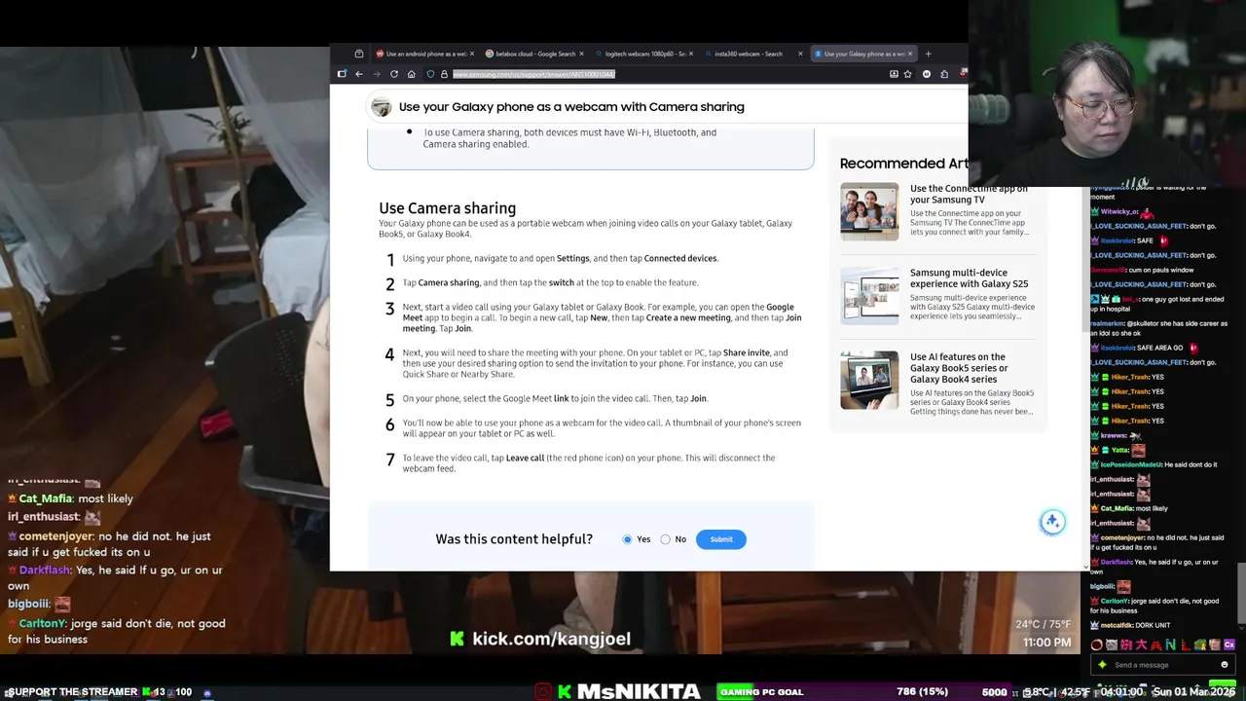
Task: Insert the green N letter emote
Action: 1170,645
